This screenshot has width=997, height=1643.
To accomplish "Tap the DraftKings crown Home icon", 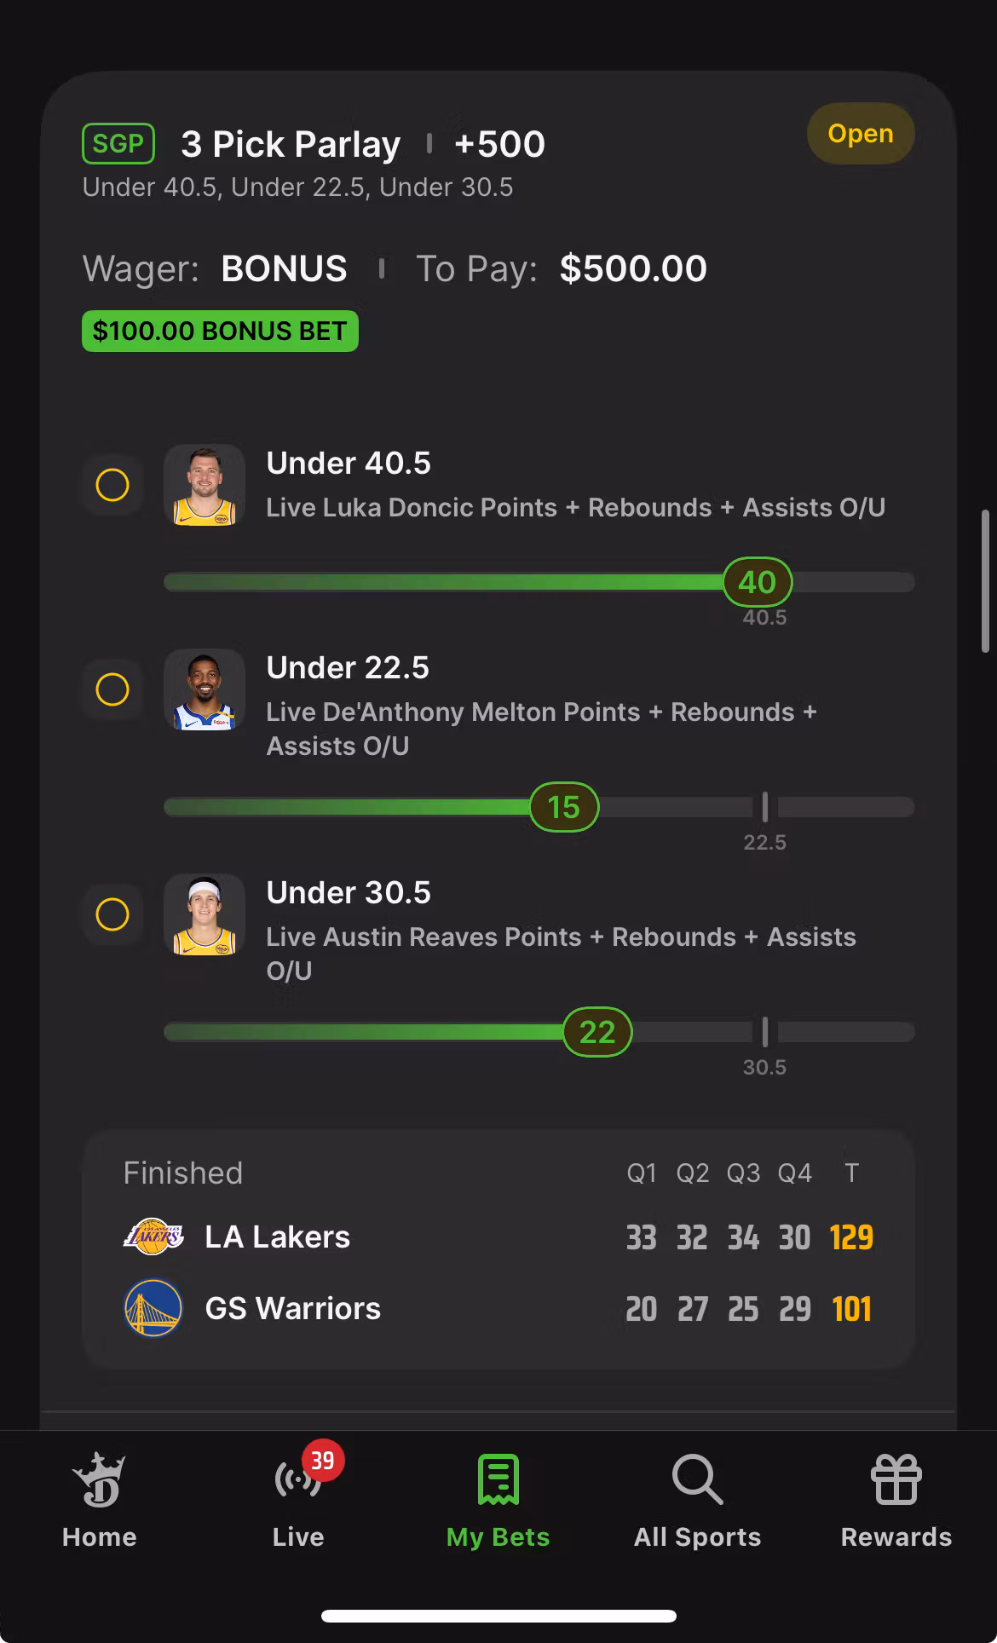I will pos(99,1480).
